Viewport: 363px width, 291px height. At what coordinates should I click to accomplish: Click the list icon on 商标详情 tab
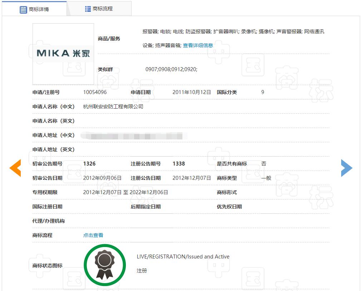click(x=23, y=9)
